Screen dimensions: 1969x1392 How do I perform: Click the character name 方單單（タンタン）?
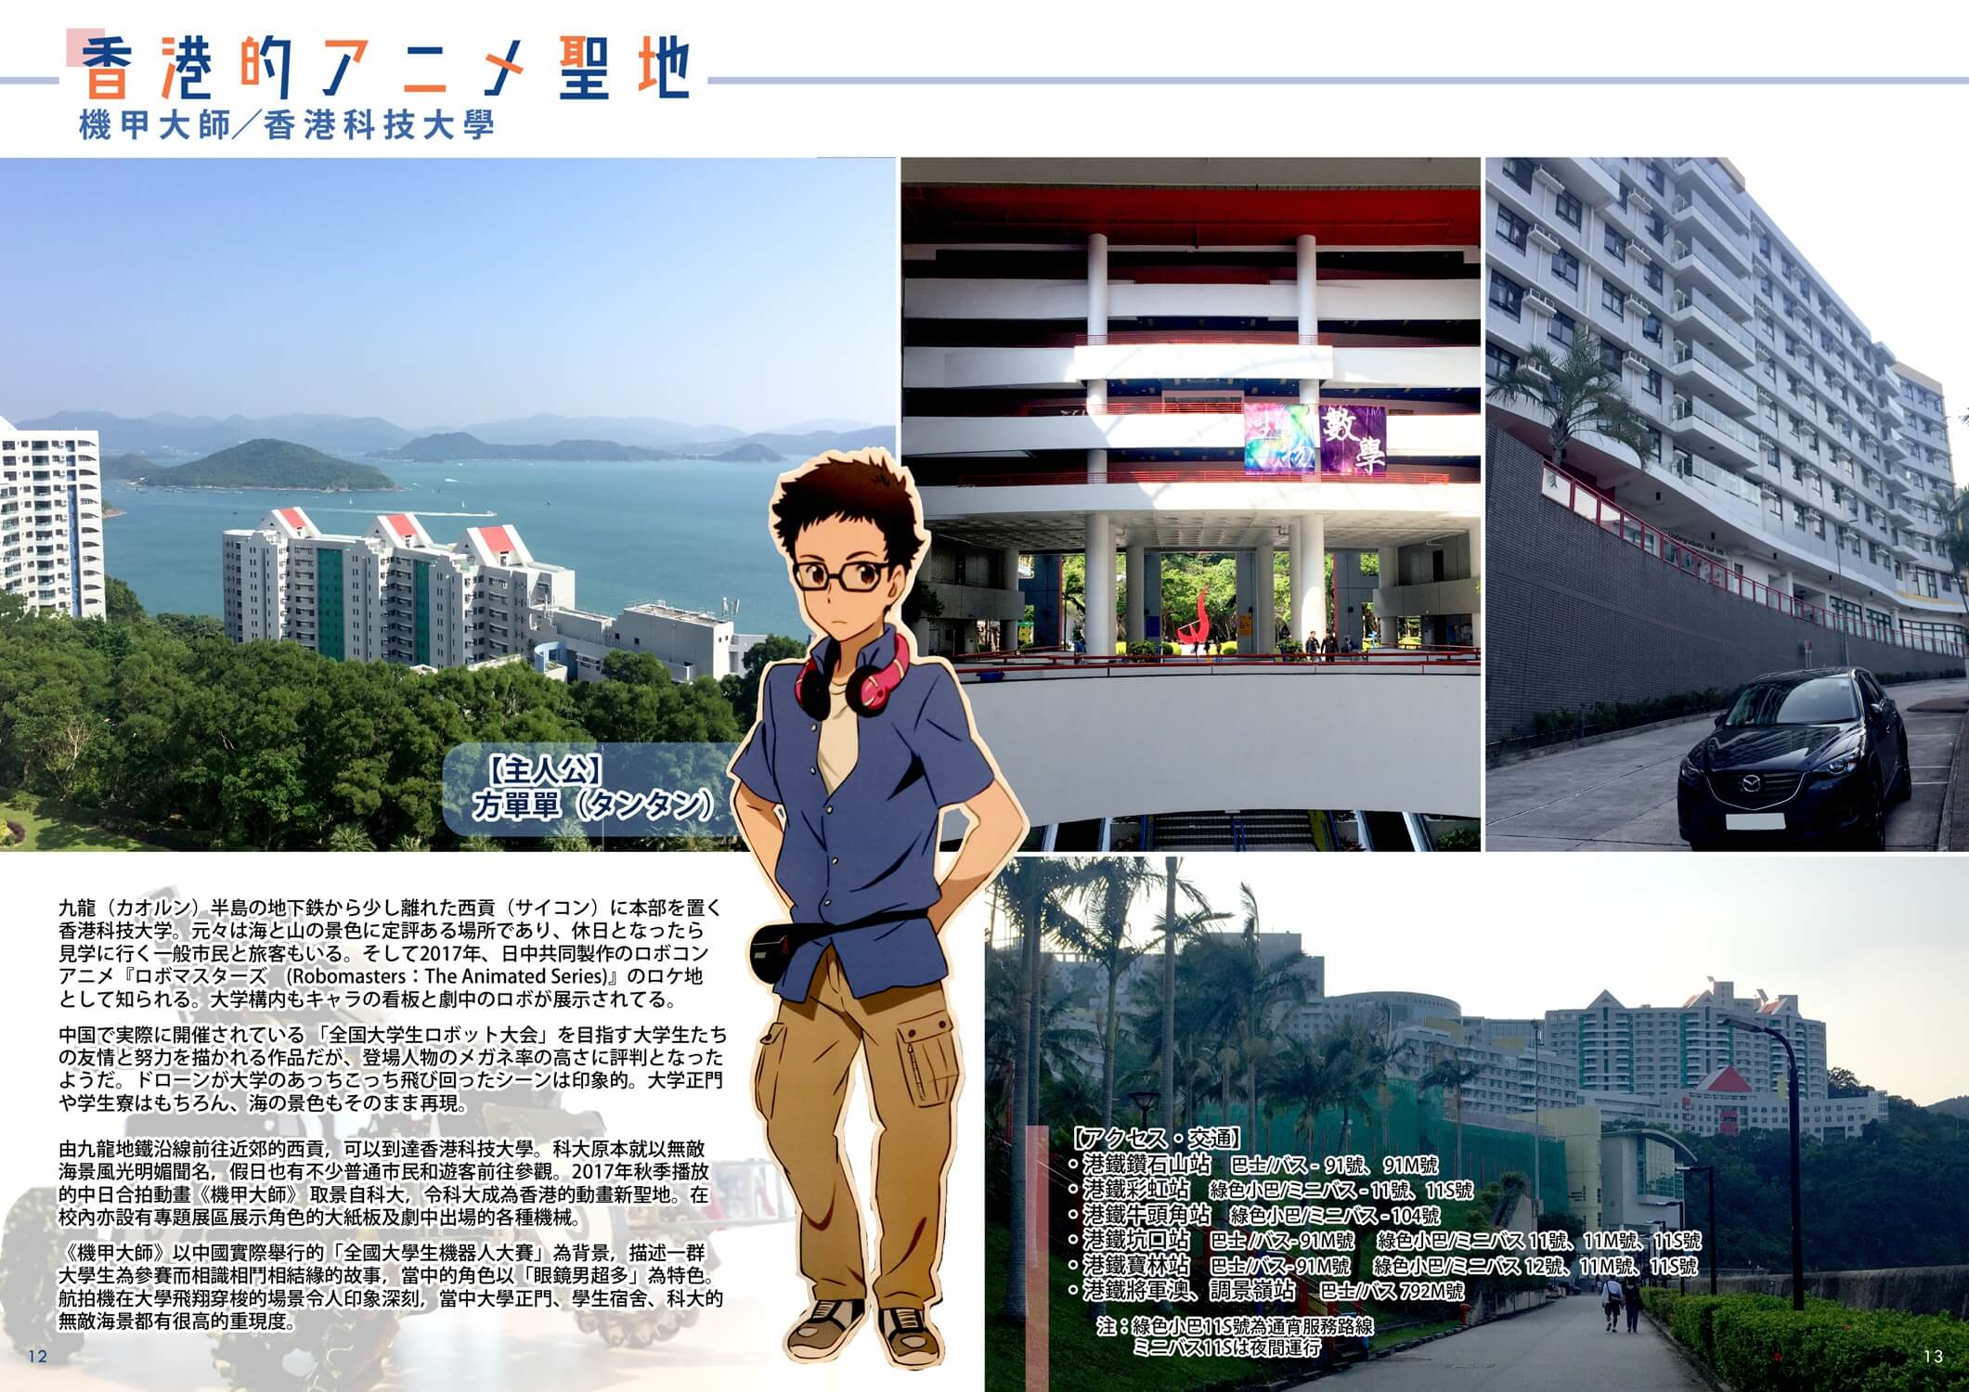point(592,806)
